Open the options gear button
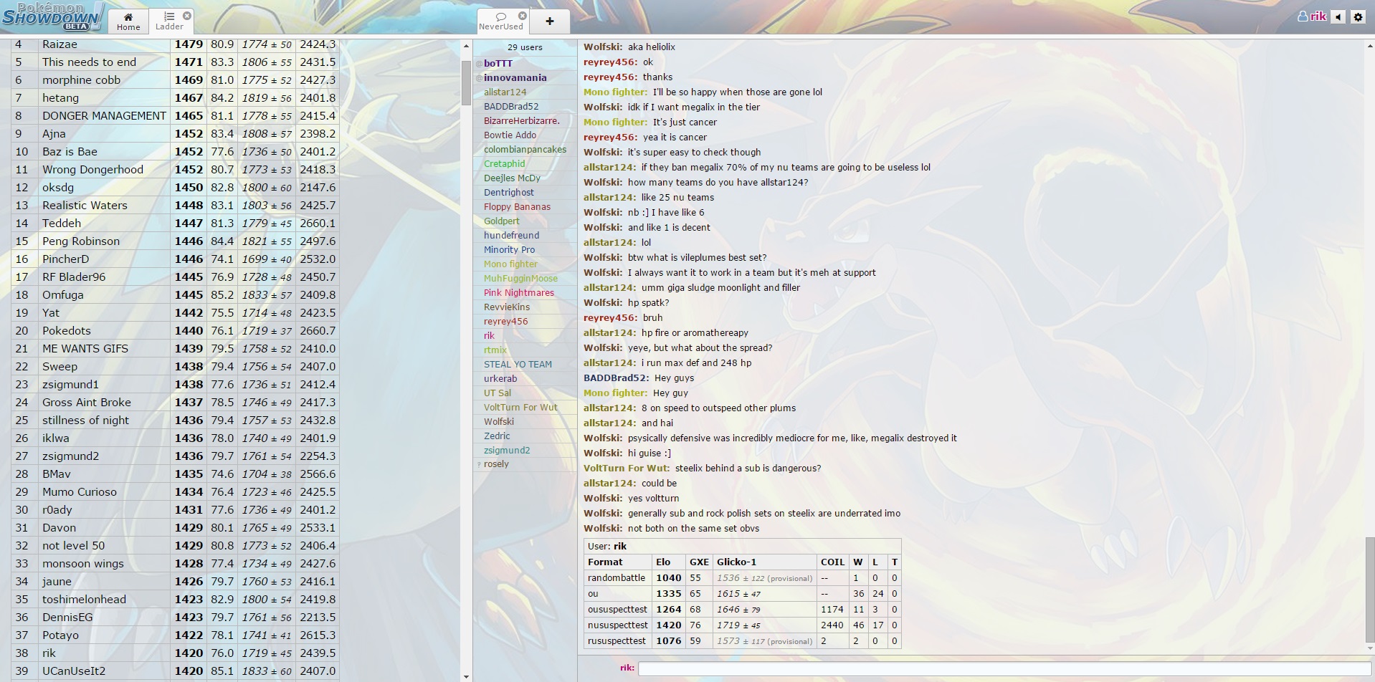Image resolution: width=1375 pixels, height=682 pixels. [1358, 16]
